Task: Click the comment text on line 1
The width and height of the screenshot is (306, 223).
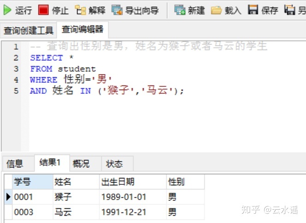Action: point(148,46)
